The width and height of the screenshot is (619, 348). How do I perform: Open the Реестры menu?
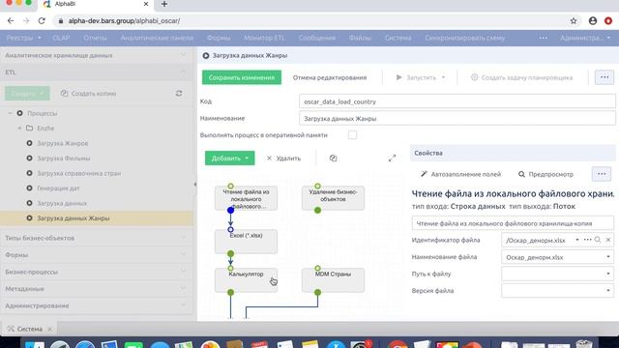point(23,38)
